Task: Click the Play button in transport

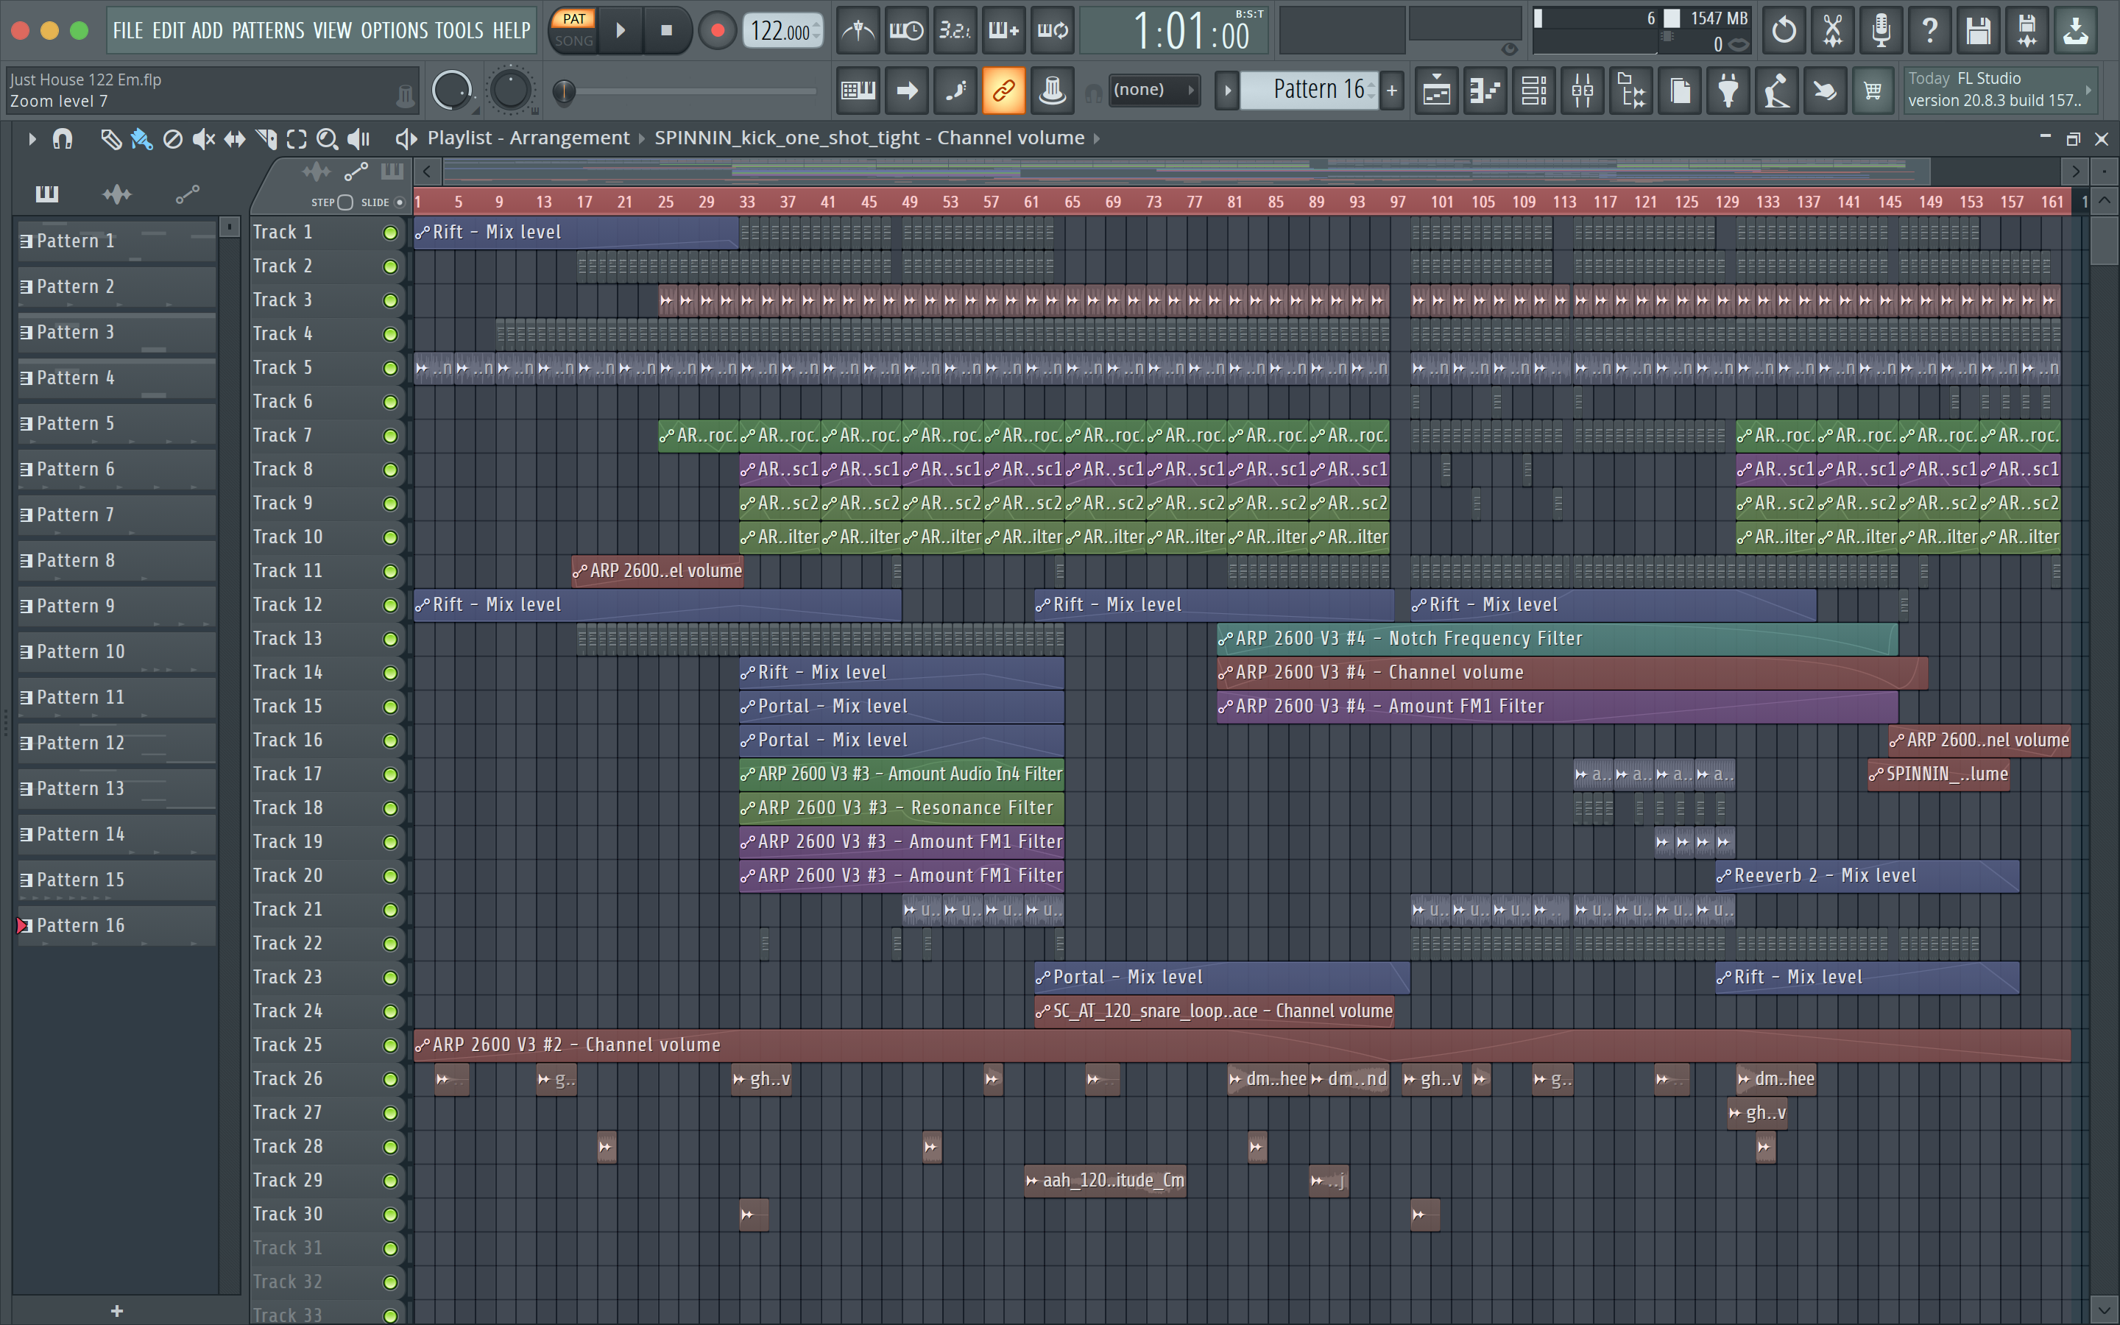Action: click(x=621, y=31)
